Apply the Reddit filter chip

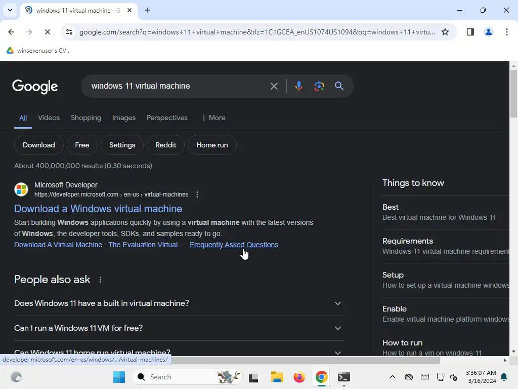coord(165,145)
